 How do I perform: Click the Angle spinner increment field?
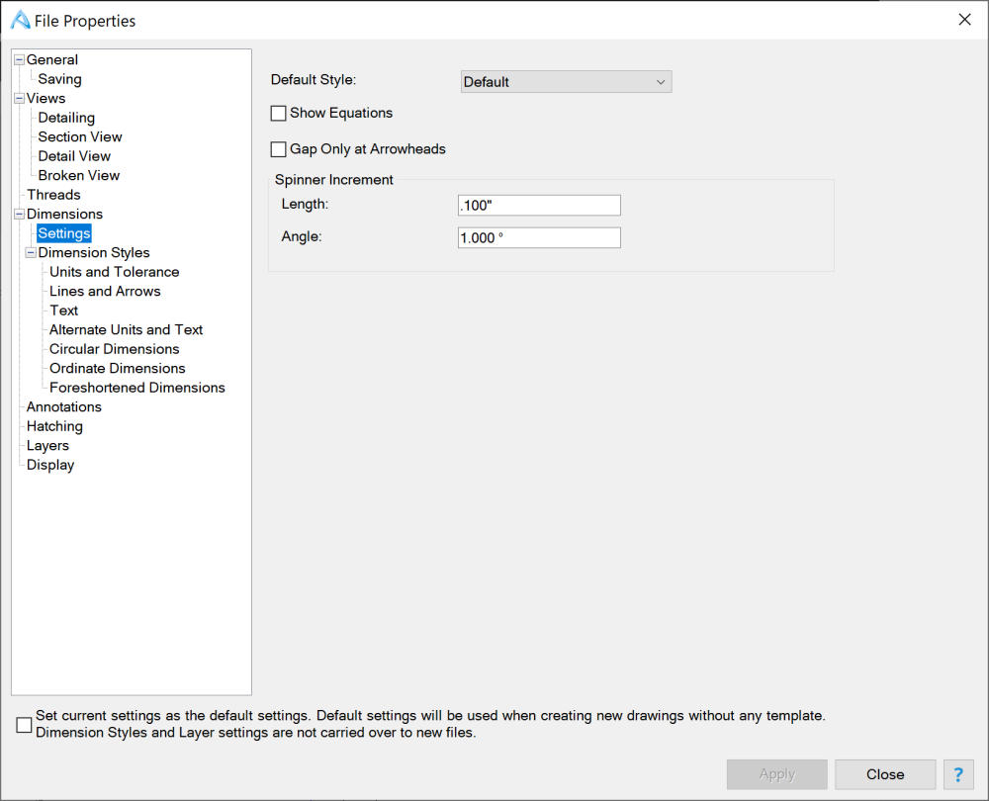[539, 238]
